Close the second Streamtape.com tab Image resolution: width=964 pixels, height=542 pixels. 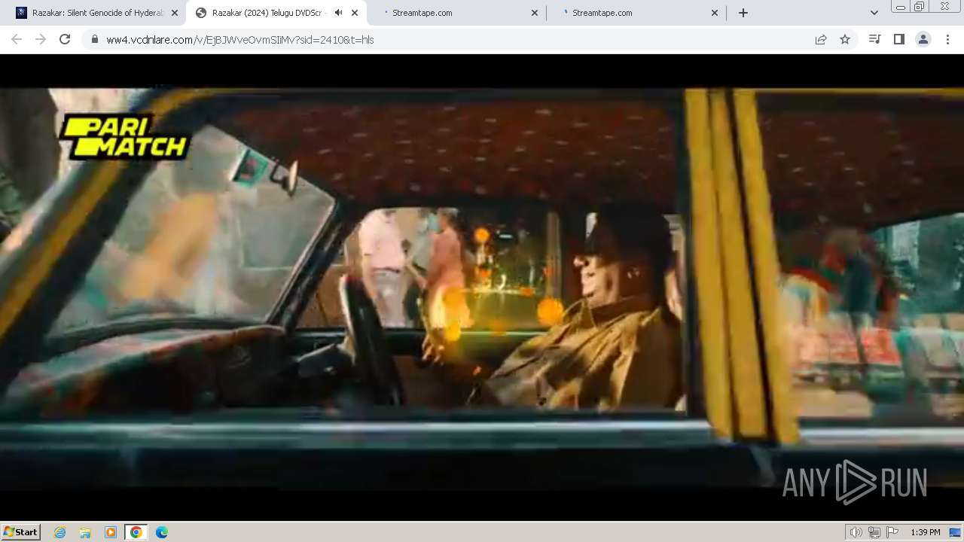[x=715, y=13]
